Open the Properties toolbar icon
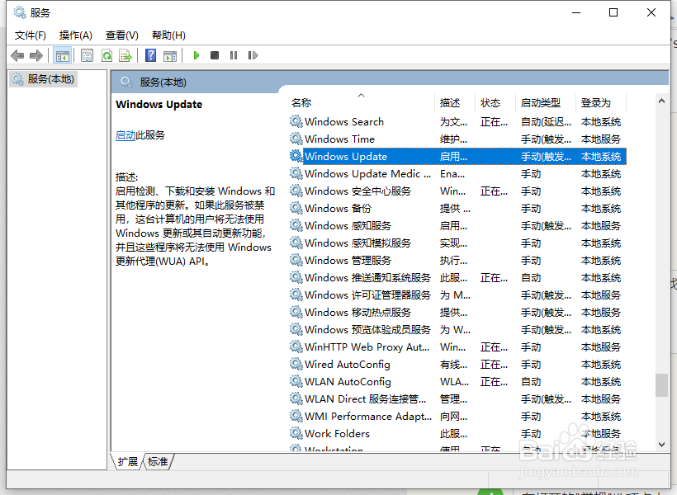677x495 pixels. coord(88,55)
